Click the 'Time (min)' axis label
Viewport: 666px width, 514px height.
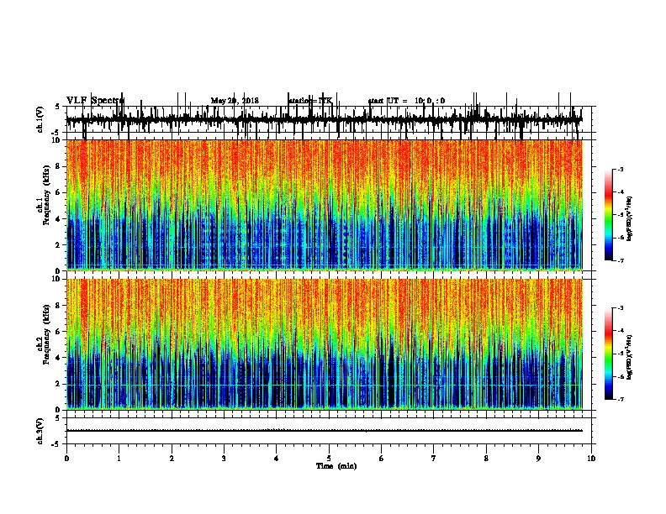point(336,466)
